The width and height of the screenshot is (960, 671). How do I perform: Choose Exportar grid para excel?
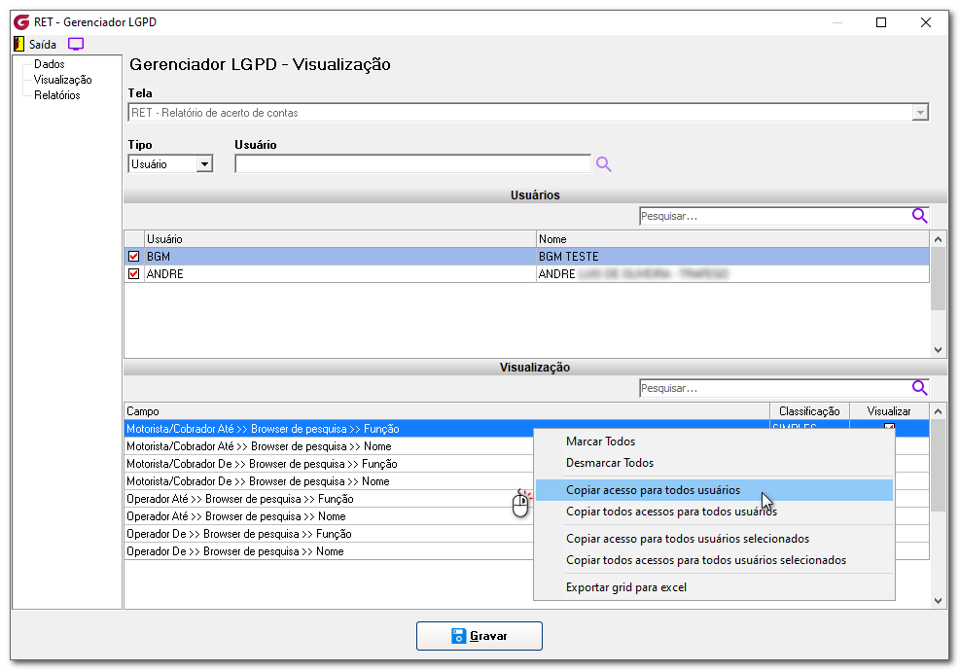coord(714,587)
